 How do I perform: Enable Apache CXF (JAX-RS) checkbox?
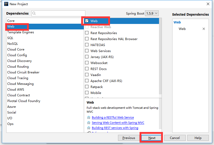tap(87, 81)
